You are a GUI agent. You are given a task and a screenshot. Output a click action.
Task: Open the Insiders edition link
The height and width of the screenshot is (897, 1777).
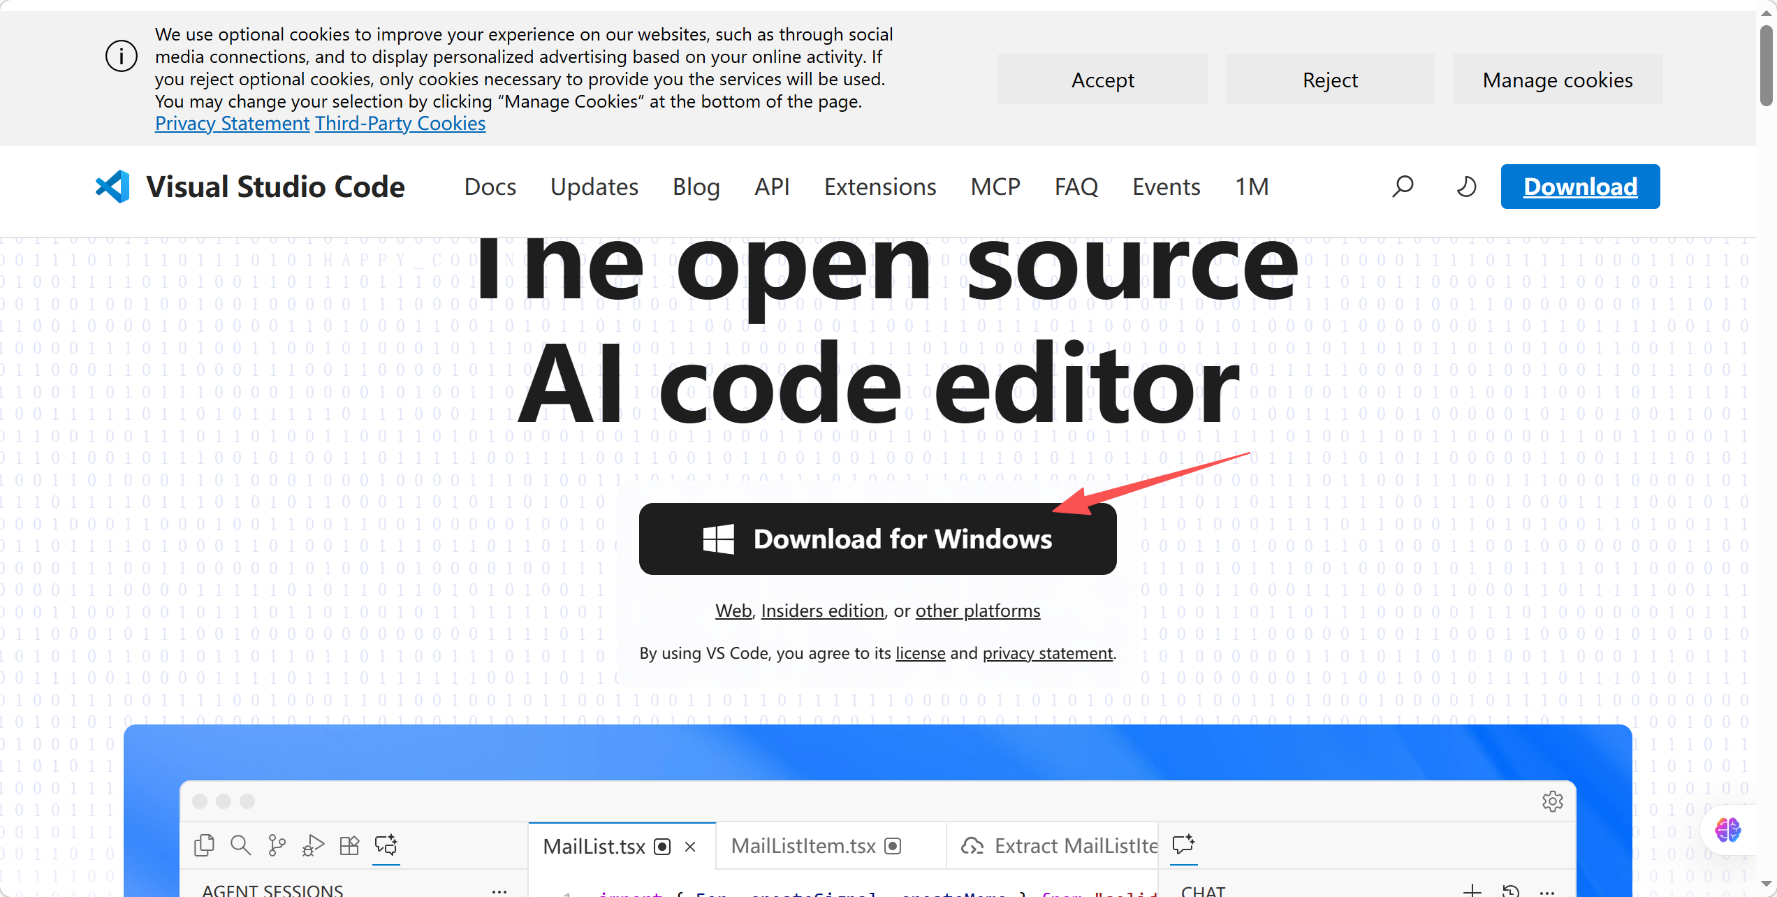coord(822,611)
